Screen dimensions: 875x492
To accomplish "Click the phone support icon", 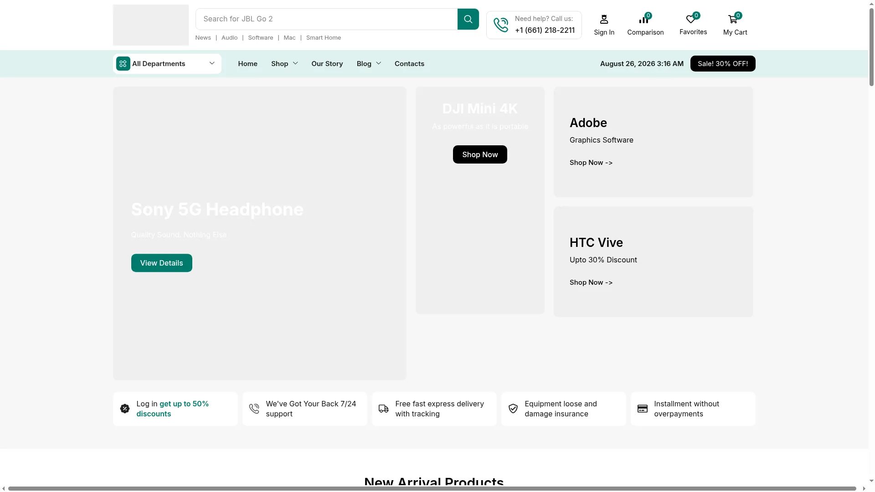I will [501, 25].
